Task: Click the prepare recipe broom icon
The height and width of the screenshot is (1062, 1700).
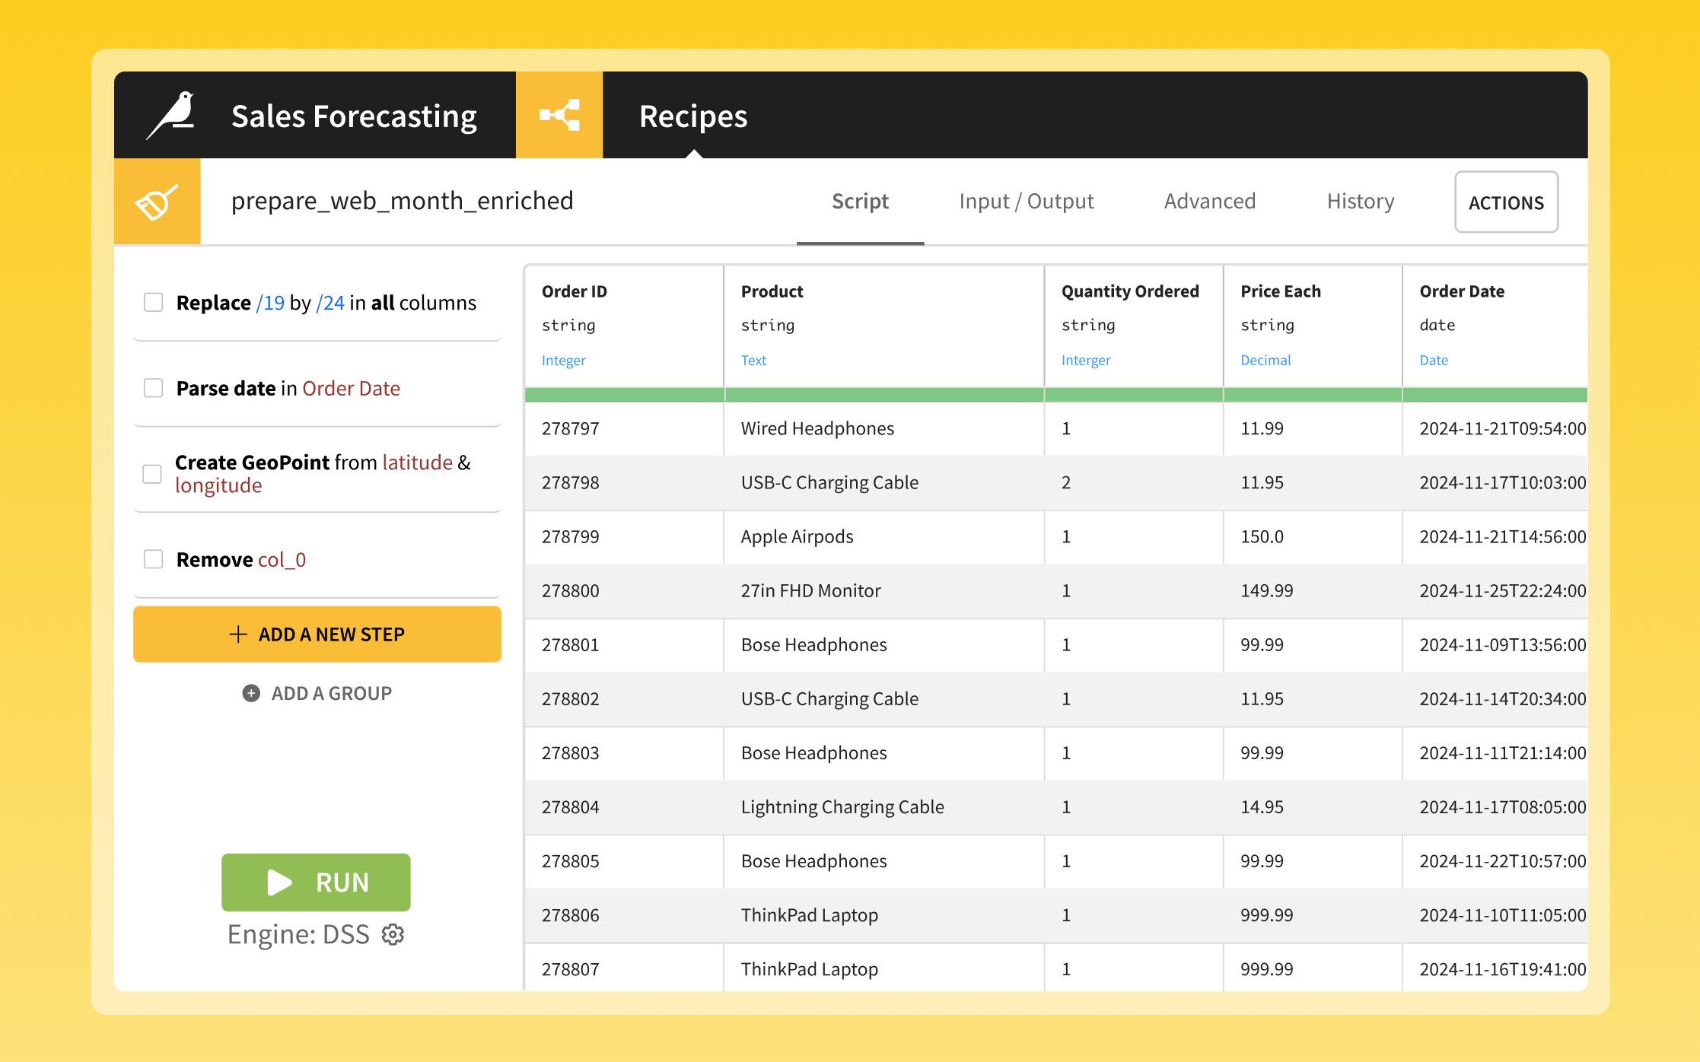Action: tap(157, 202)
